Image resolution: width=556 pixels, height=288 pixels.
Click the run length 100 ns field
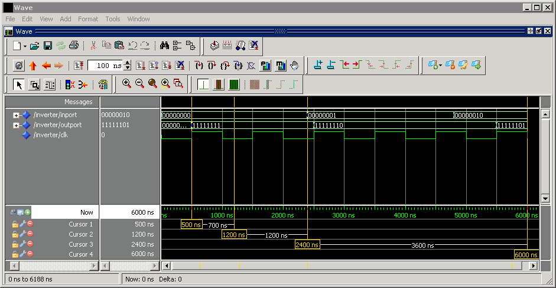(x=105, y=66)
